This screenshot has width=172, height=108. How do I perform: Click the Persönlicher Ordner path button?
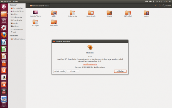pyautogui.click(x=39, y=6)
